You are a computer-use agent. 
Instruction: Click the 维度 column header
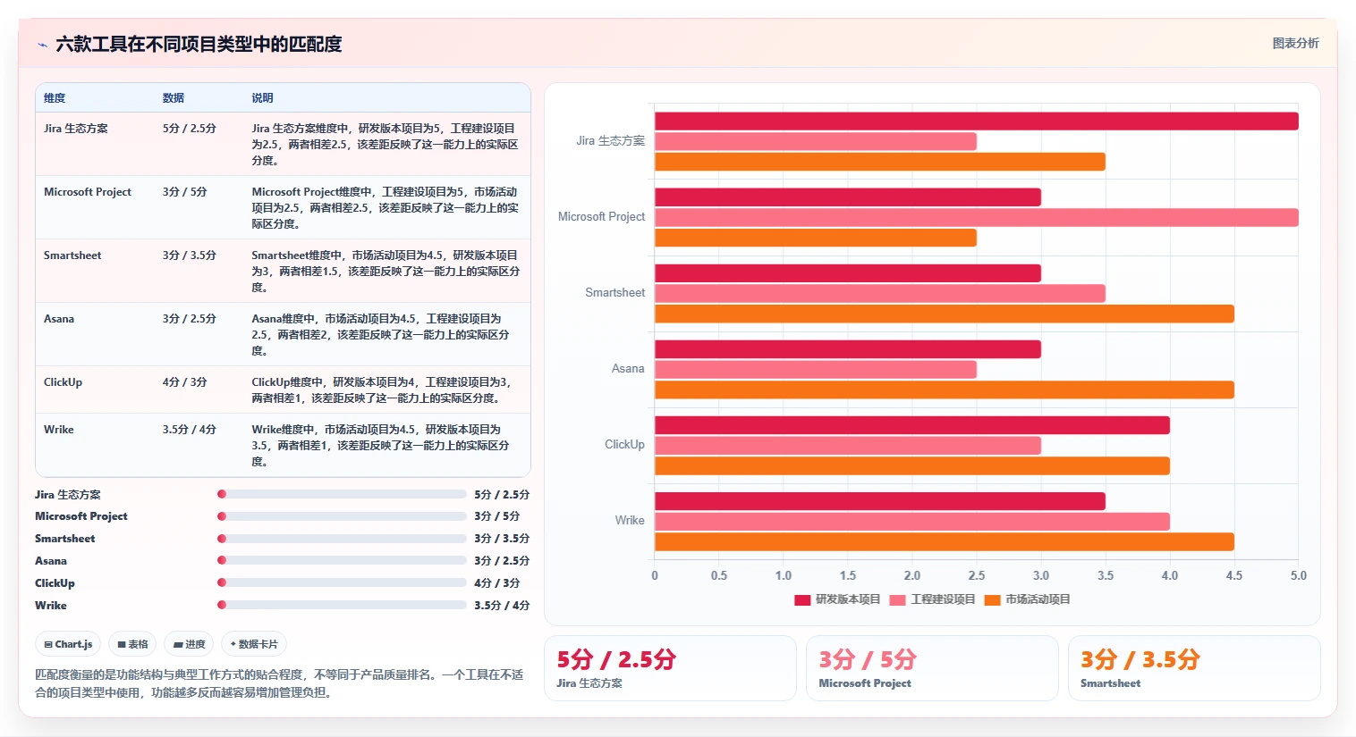pyautogui.click(x=55, y=98)
